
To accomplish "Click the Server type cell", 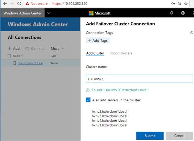I will pyautogui.click(x=54, y=63).
